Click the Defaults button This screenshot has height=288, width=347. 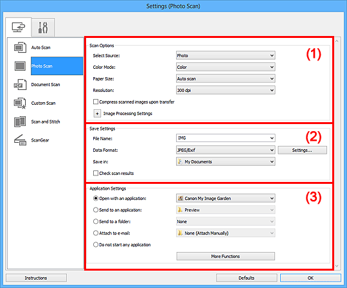click(x=247, y=278)
